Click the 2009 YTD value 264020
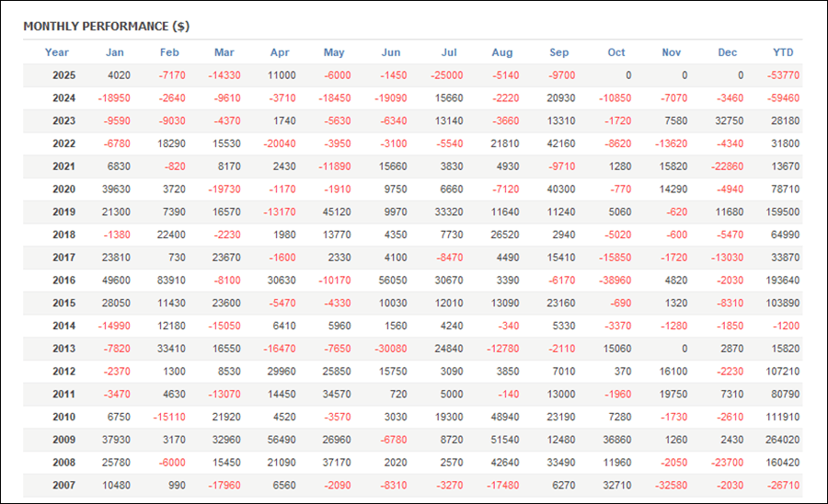828x504 pixels. [x=781, y=440]
